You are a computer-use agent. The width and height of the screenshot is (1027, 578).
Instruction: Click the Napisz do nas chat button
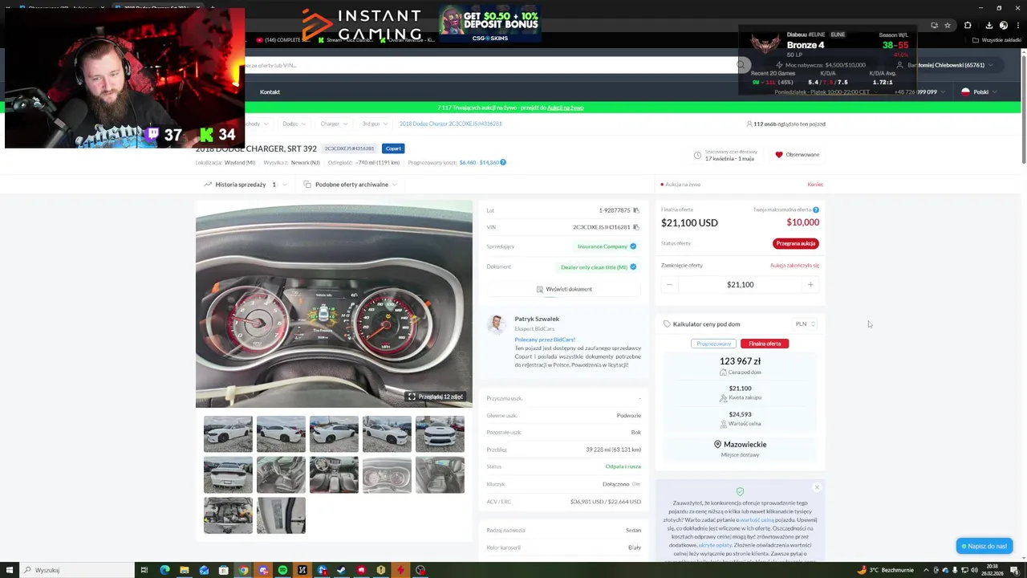coord(984,546)
